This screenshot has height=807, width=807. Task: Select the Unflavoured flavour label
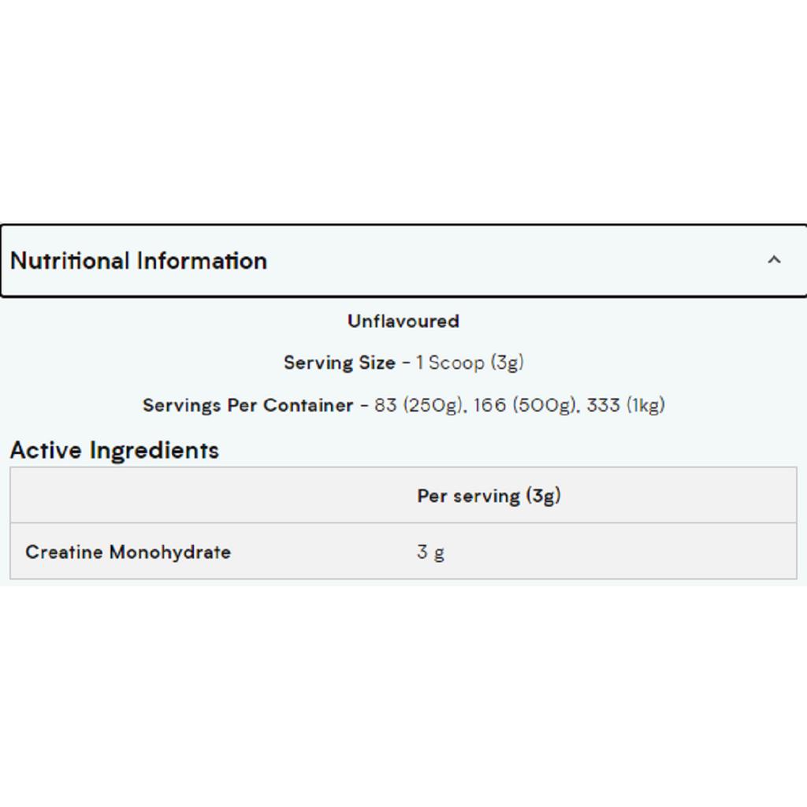pos(403,321)
